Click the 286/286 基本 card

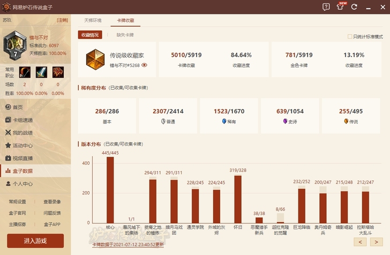click(x=107, y=115)
